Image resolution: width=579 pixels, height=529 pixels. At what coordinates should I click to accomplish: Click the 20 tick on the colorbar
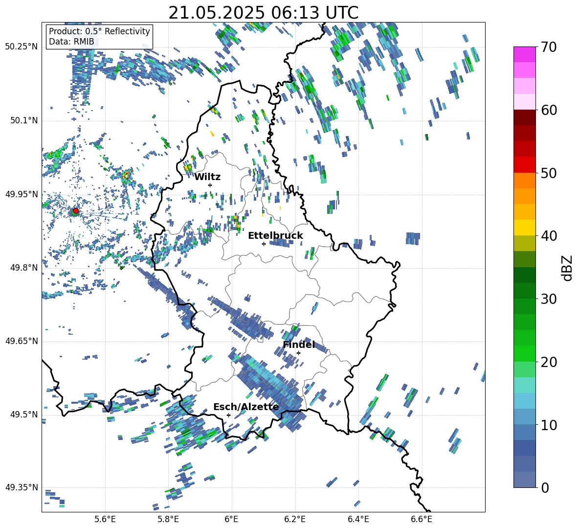549,362
